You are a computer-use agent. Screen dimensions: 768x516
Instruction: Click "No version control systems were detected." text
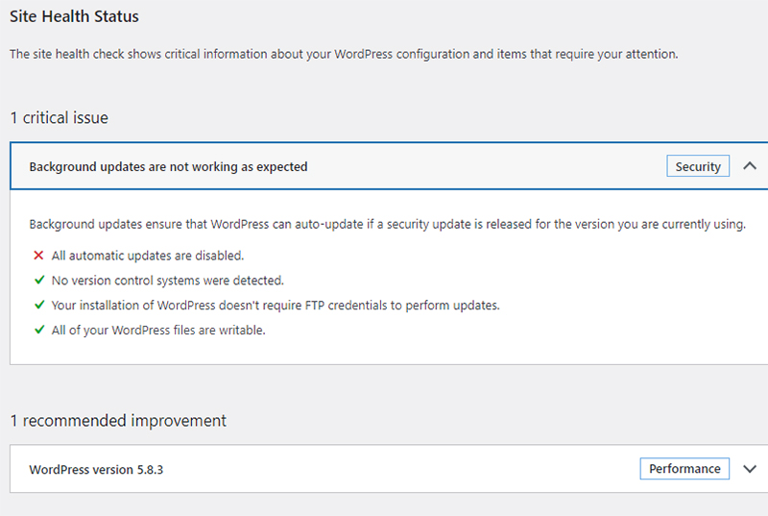click(x=168, y=281)
